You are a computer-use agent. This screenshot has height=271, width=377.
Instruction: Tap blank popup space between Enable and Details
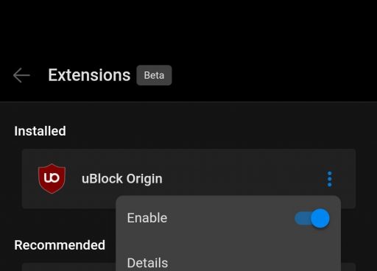coord(228,241)
